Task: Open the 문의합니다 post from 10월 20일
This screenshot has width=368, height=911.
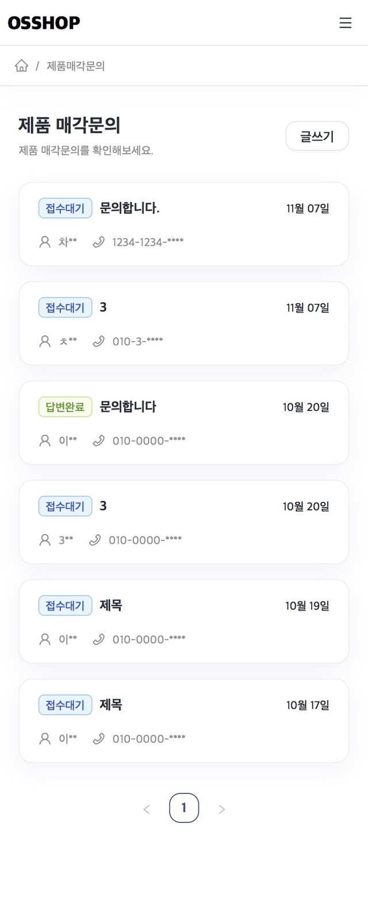Action: tap(128, 406)
